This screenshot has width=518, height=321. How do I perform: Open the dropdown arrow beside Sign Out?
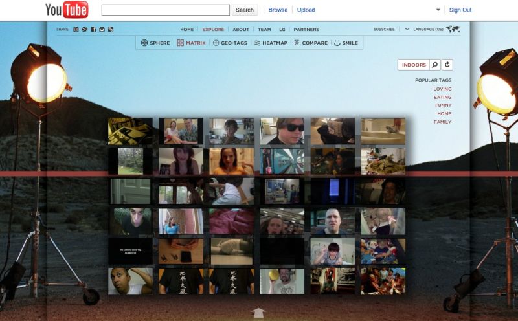(438, 10)
